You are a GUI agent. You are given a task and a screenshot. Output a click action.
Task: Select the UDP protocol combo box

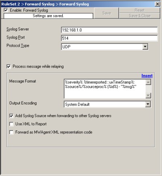coord(104,47)
